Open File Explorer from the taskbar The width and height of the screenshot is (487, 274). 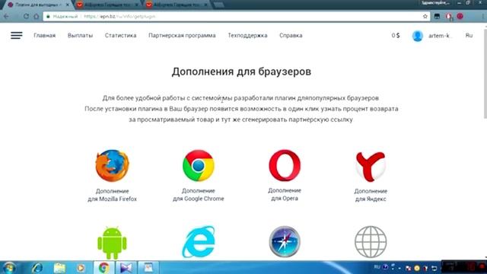pos(59,268)
